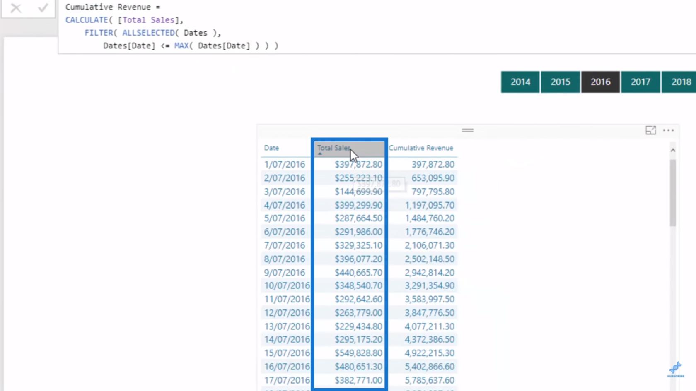
Task: Click Cumulative Revenue value 3,583,997.50
Action: coord(430,299)
